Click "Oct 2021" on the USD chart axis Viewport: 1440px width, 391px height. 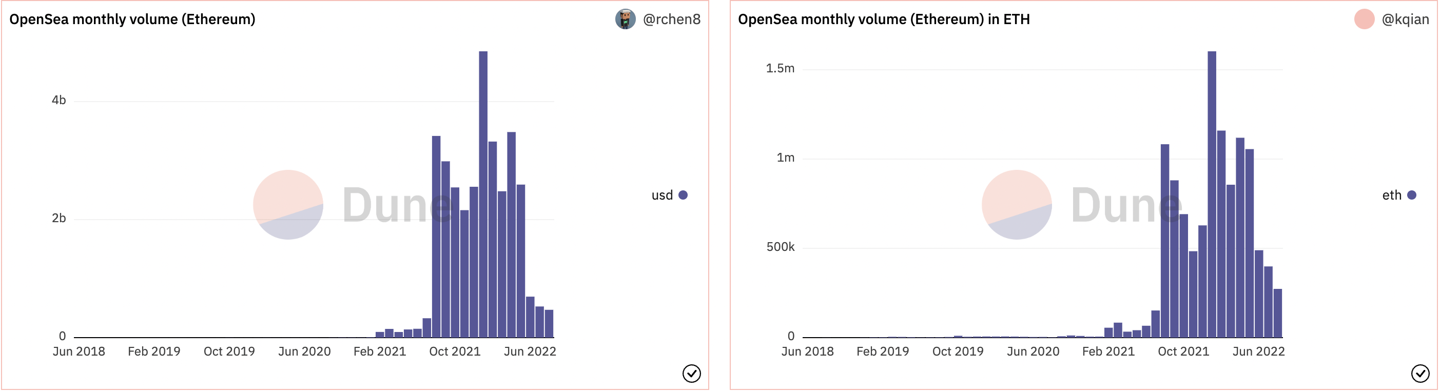[455, 351]
